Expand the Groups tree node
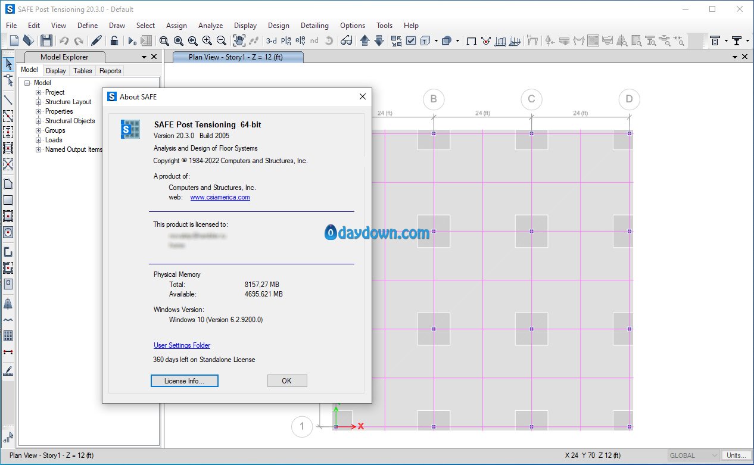The width and height of the screenshot is (754, 465). point(39,130)
